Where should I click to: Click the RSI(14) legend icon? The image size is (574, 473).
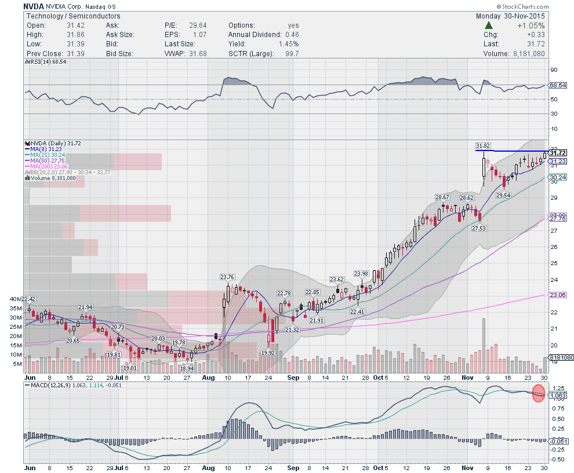27,62
